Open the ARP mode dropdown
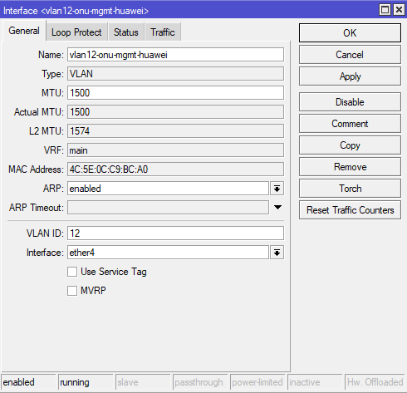407x393 pixels. point(277,189)
